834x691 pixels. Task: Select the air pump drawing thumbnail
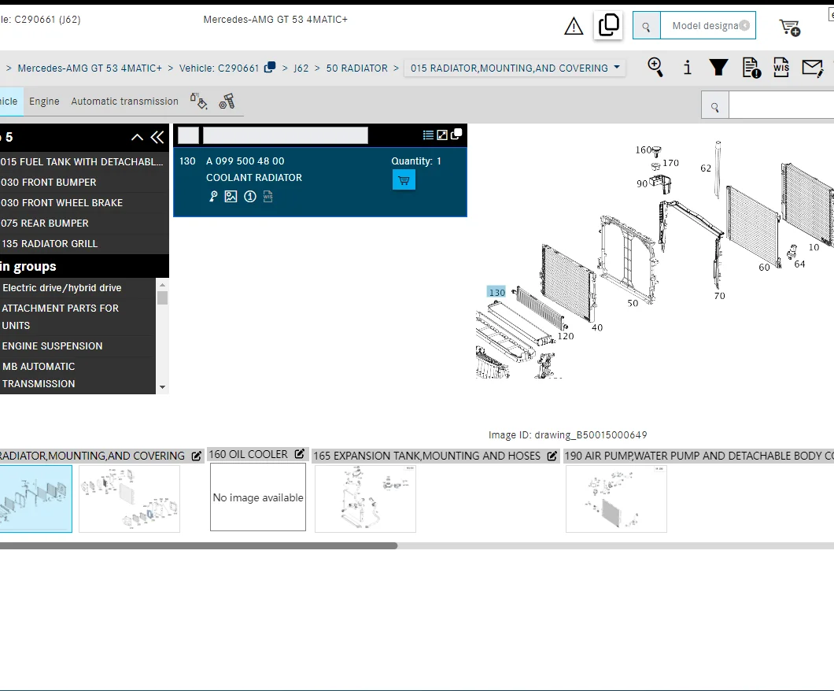(617, 499)
